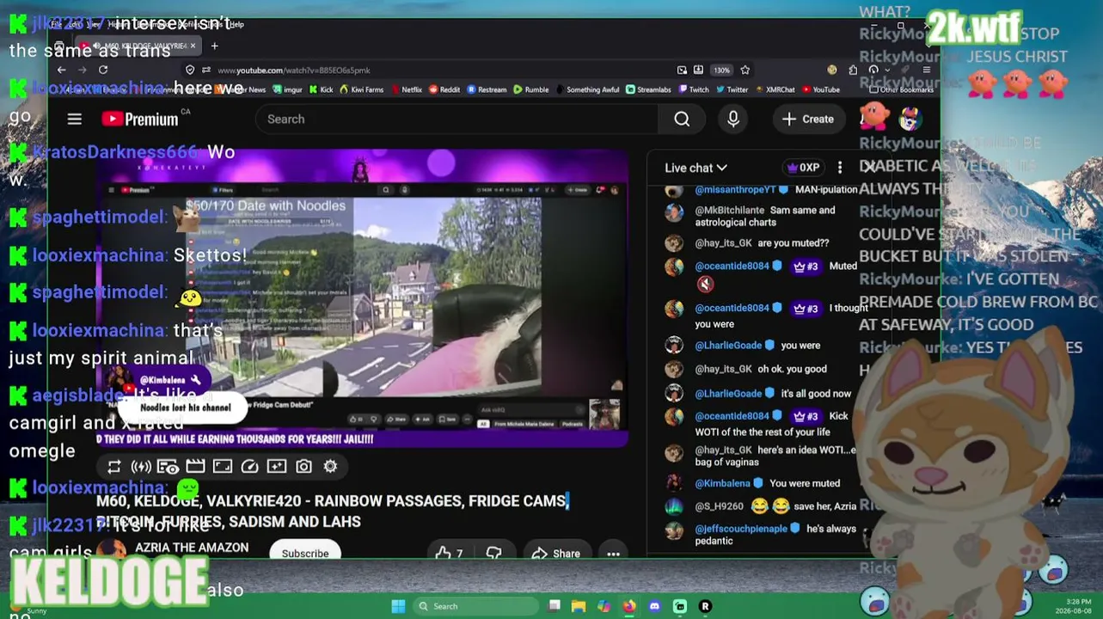
Task: Click @Kimbalena username in live chat
Action: point(722,483)
